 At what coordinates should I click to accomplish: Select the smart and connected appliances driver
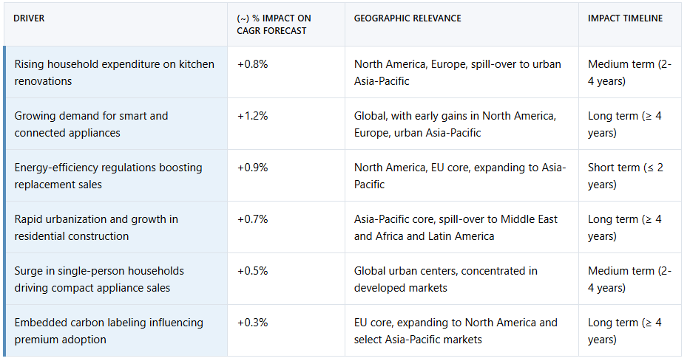pos(91,124)
